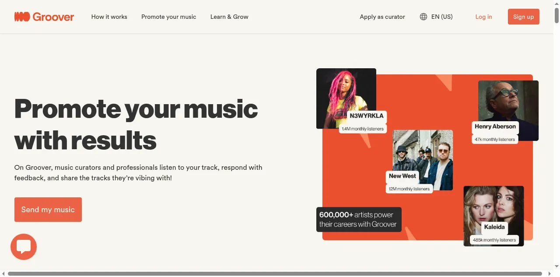Click the 485k monthly listeners tag

coord(494,240)
